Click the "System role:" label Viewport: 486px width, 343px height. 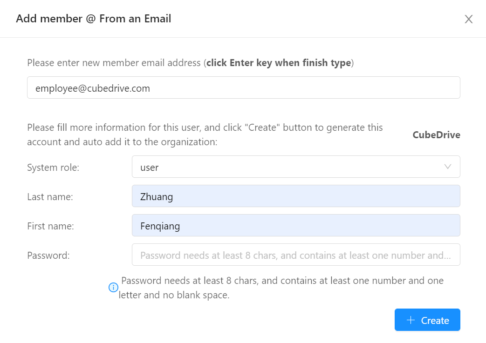click(53, 168)
